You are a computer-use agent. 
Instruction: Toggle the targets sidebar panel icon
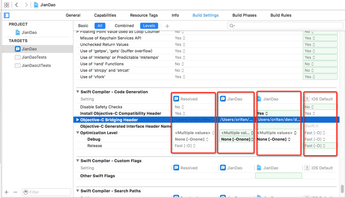[6, 16]
